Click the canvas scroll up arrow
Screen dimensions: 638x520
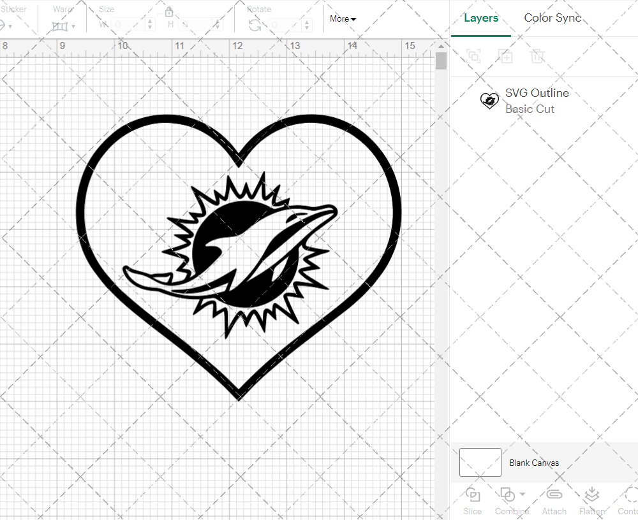(441, 46)
